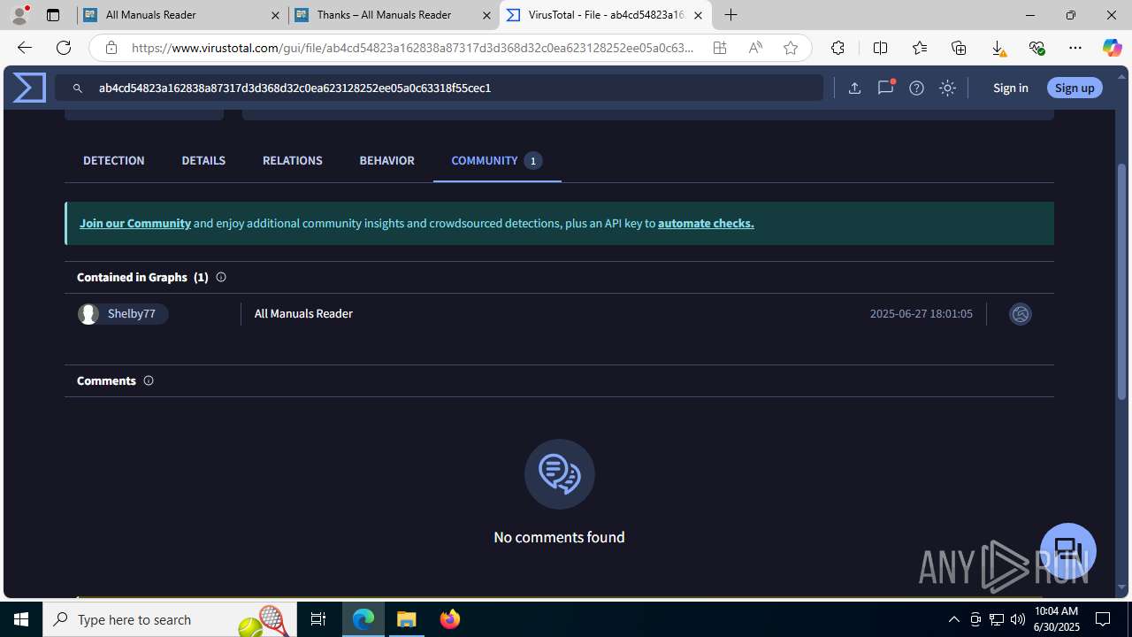Screen dimensions: 1132x637
Task: Open the notifications flag icon
Action: 885,88
